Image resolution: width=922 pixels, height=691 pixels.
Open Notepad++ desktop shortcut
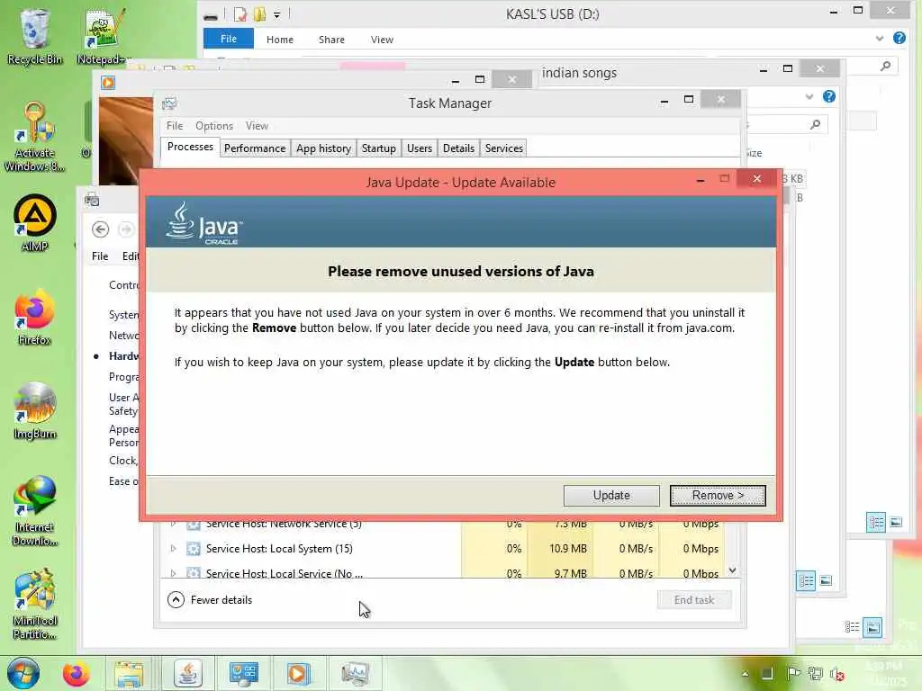click(104, 36)
